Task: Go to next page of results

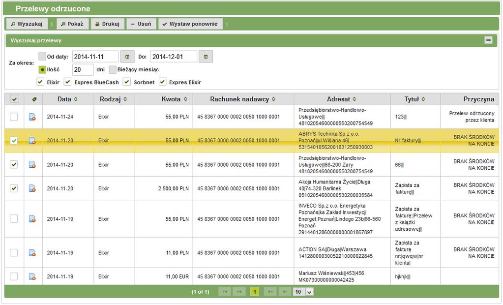Action: point(270,292)
